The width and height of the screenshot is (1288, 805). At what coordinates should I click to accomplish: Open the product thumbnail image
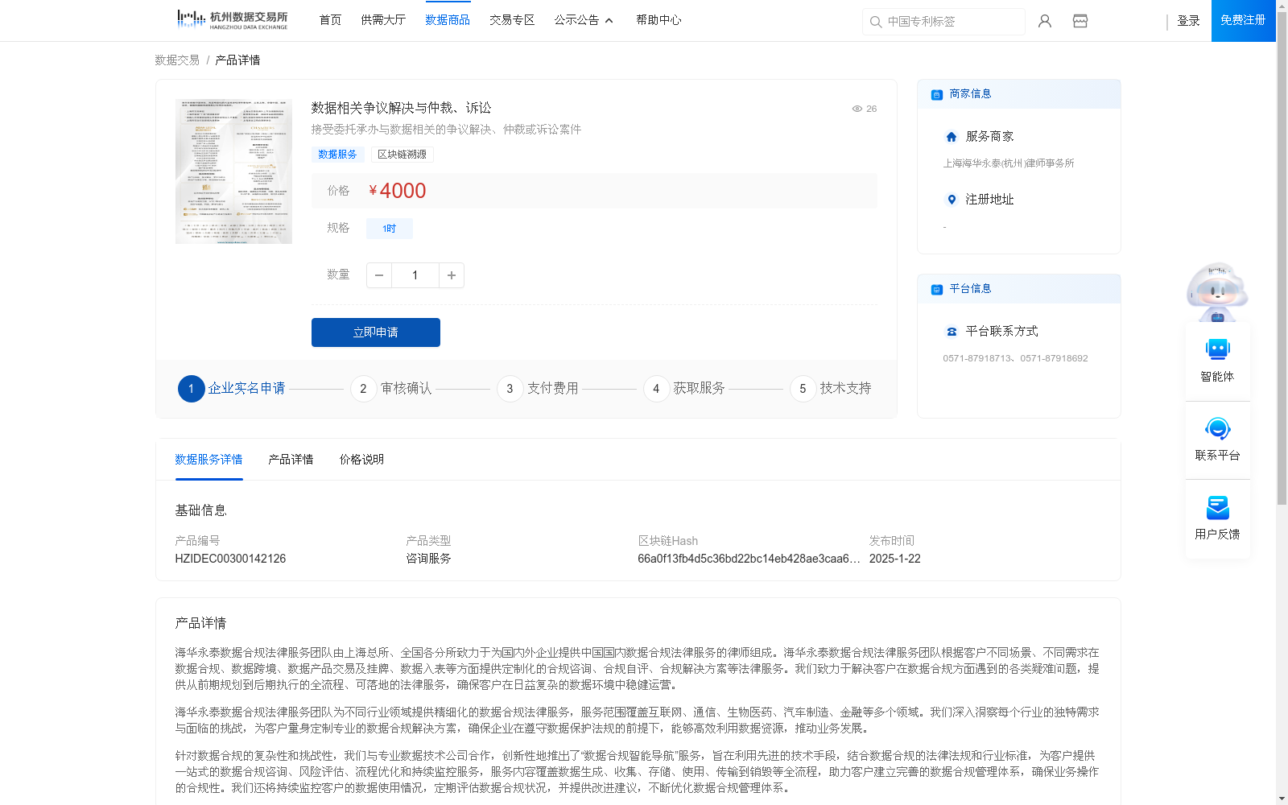[x=233, y=171]
